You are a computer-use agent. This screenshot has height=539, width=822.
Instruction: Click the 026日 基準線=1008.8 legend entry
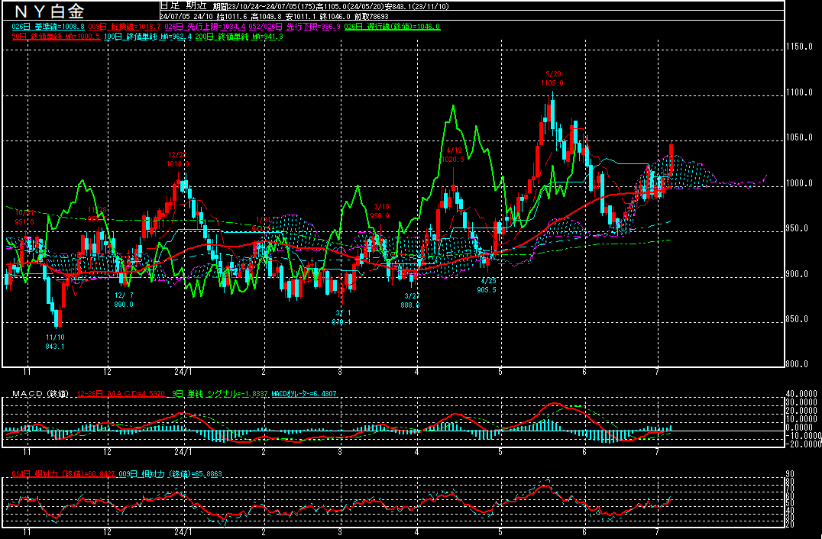[x=48, y=27]
